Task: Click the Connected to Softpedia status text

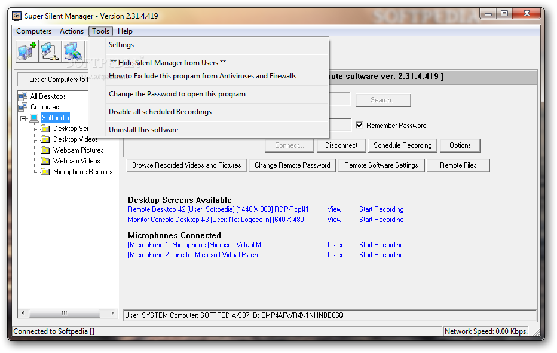Action: click(x=54, y=331)
